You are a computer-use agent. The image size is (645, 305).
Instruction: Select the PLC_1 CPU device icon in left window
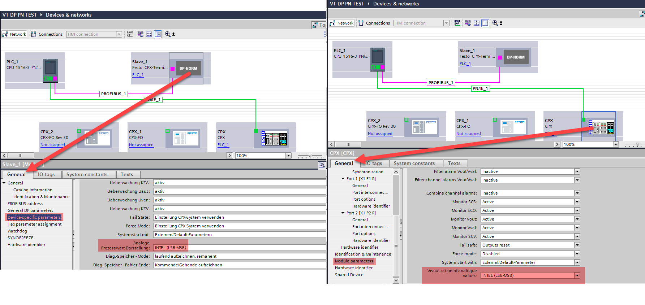pyautogui.click(x=50, y=70)
